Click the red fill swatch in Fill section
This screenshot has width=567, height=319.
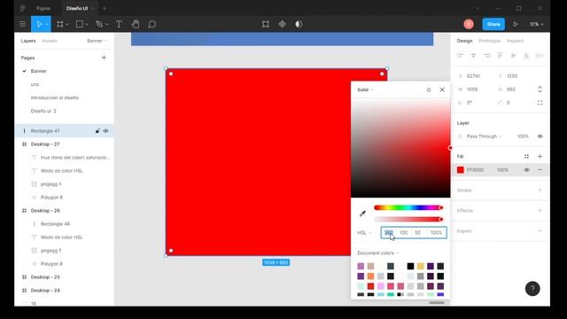pyautogui.click(x=461, y=169)
